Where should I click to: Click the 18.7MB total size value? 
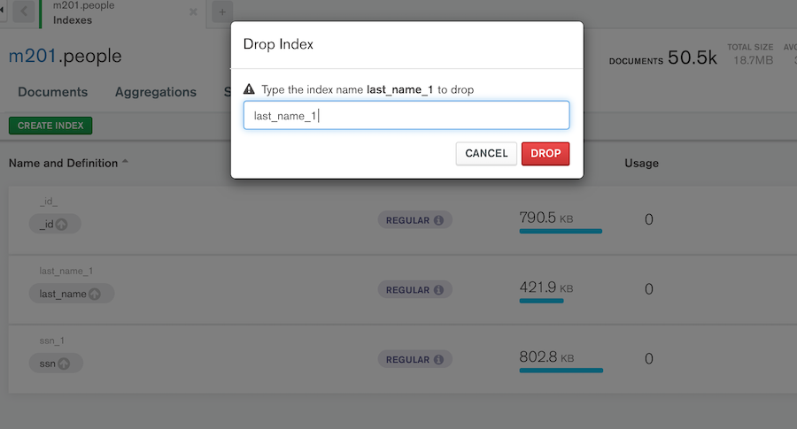coord(753,60)
